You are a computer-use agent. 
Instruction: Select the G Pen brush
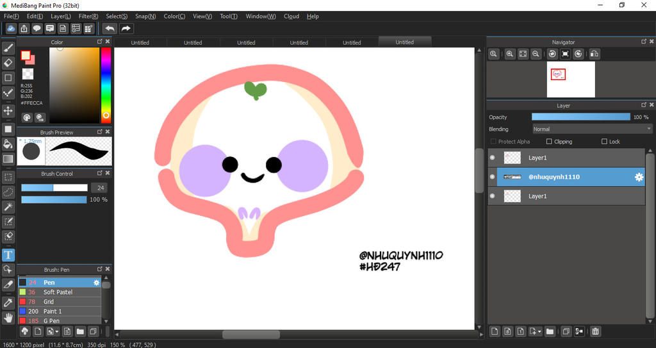(x=51, y=320)
